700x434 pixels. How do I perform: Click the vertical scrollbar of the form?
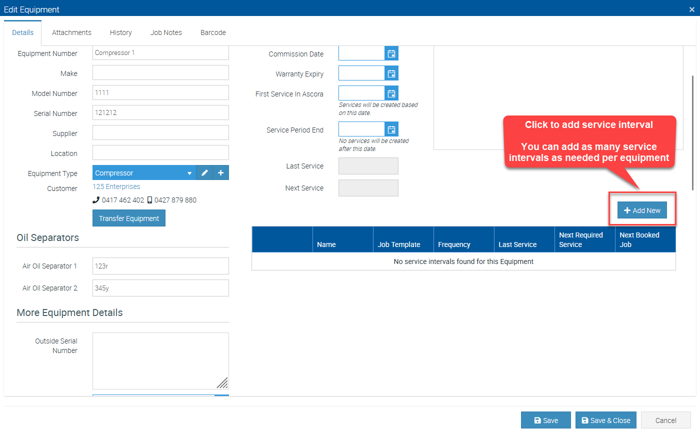click(x=692, y=132)
